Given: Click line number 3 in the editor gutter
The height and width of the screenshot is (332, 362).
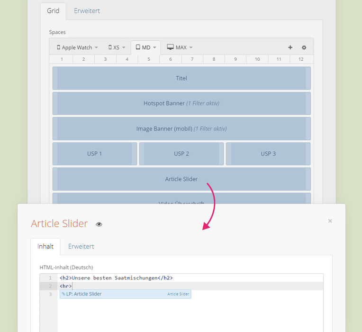Looking at the screenshot, I should 50,295.
